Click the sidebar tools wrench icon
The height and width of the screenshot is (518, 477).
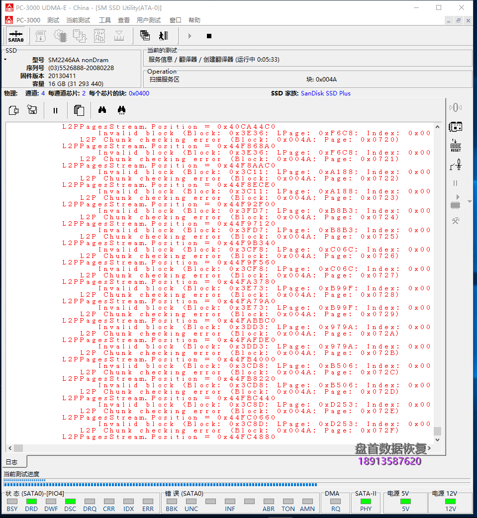[x=456, y=221]
